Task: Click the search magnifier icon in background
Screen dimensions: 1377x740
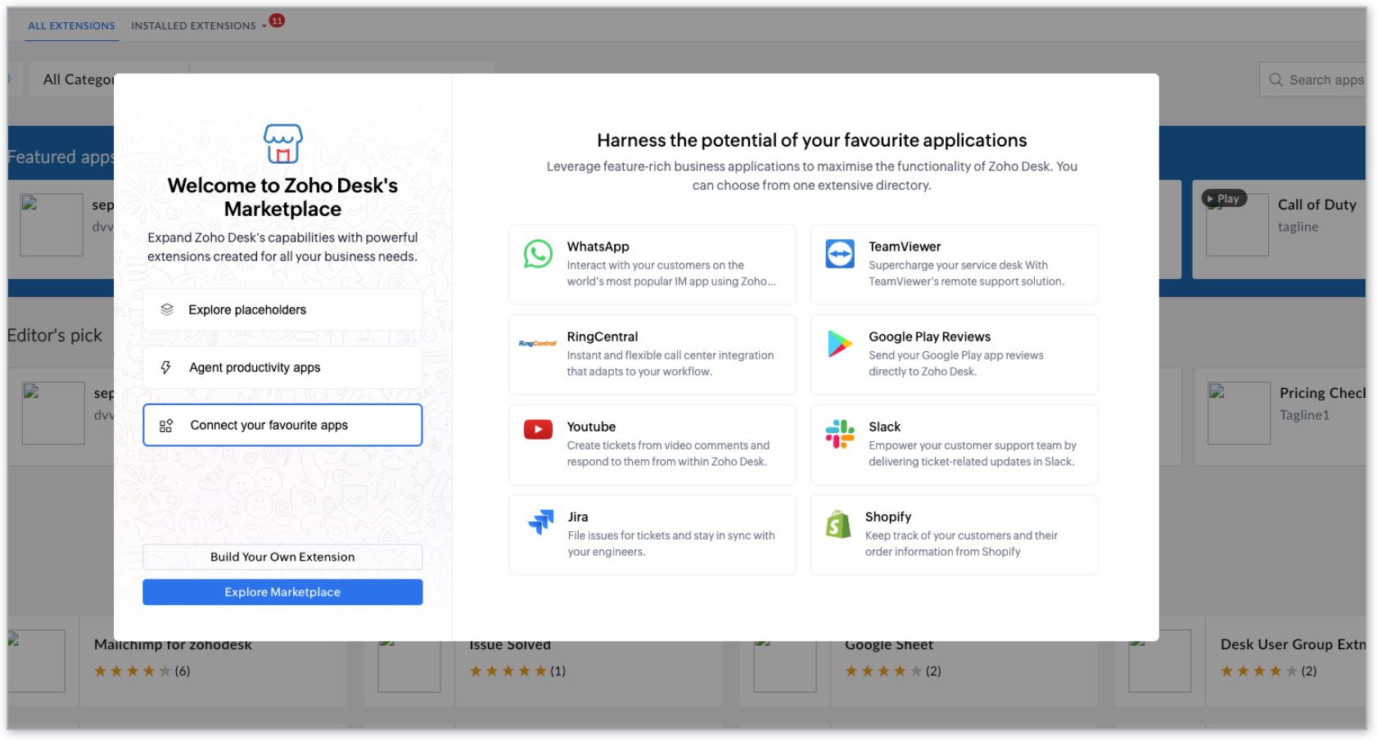Action: click(x=1275, y=79)
